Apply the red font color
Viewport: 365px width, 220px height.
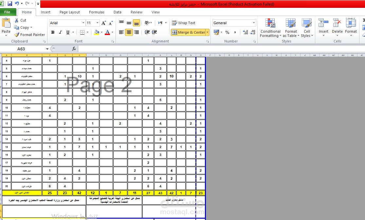point(107,32)
